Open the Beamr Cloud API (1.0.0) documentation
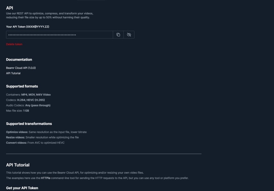 pyautogui.click(x=21, y=68)
